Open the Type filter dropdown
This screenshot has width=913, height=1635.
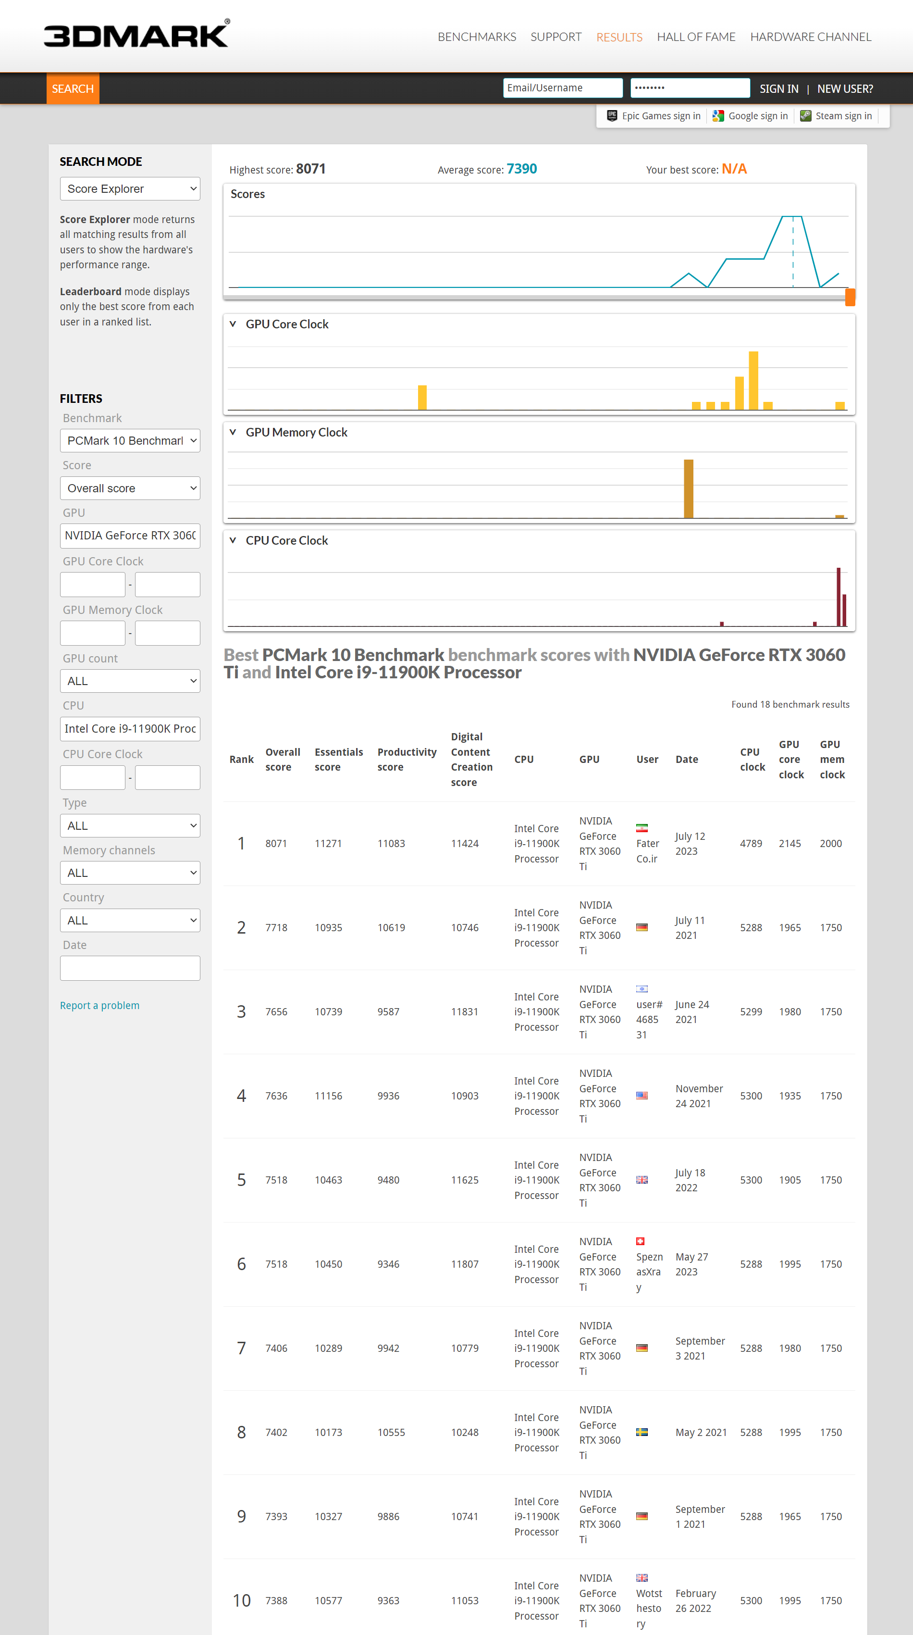pyautogui.click(x=130, y=826)
